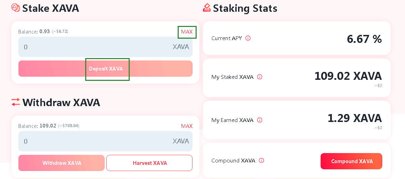The image size is (405, 179).
Task: Hit the red Compound XAVA button
Action: (351, 161)
